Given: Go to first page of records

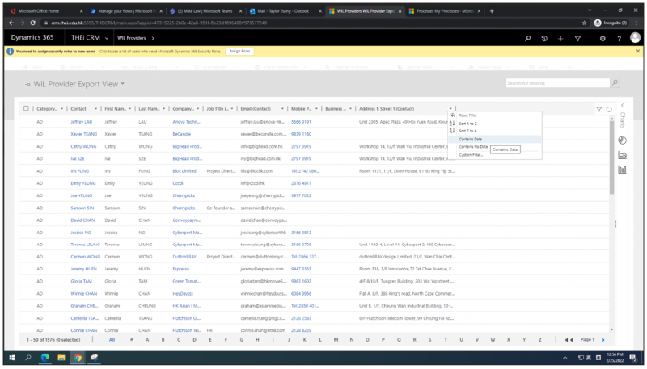Looking at the screenshot, I should (x=565, y=340).
